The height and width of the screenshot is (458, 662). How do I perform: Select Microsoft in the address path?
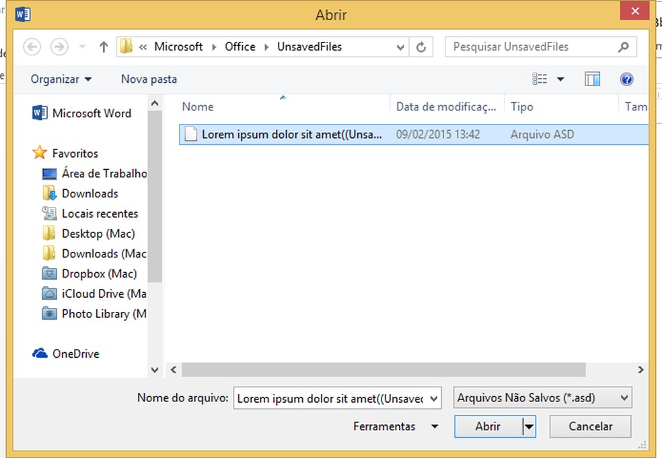(x=178, y=46)
